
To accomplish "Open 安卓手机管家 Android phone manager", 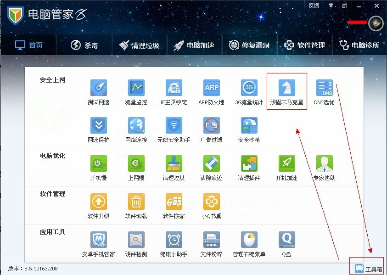I will point(99,244).
